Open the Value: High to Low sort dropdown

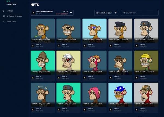(106, 13)
